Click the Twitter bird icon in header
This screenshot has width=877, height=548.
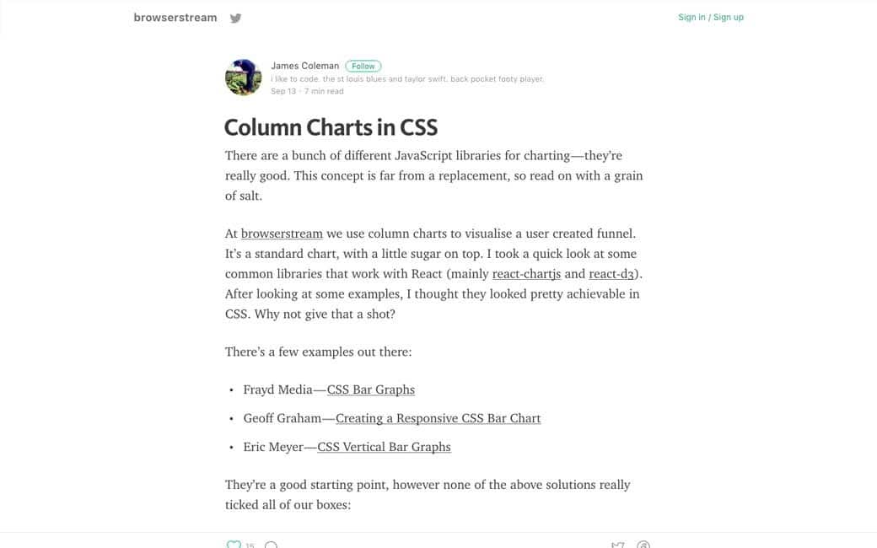(x=236, y=18)
